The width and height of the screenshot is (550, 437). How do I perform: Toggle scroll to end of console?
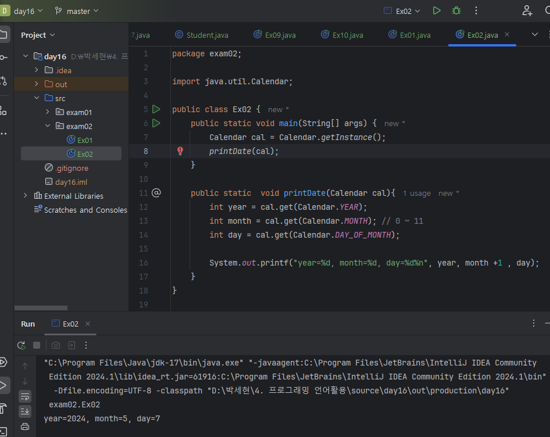click(x=25, y=411)
